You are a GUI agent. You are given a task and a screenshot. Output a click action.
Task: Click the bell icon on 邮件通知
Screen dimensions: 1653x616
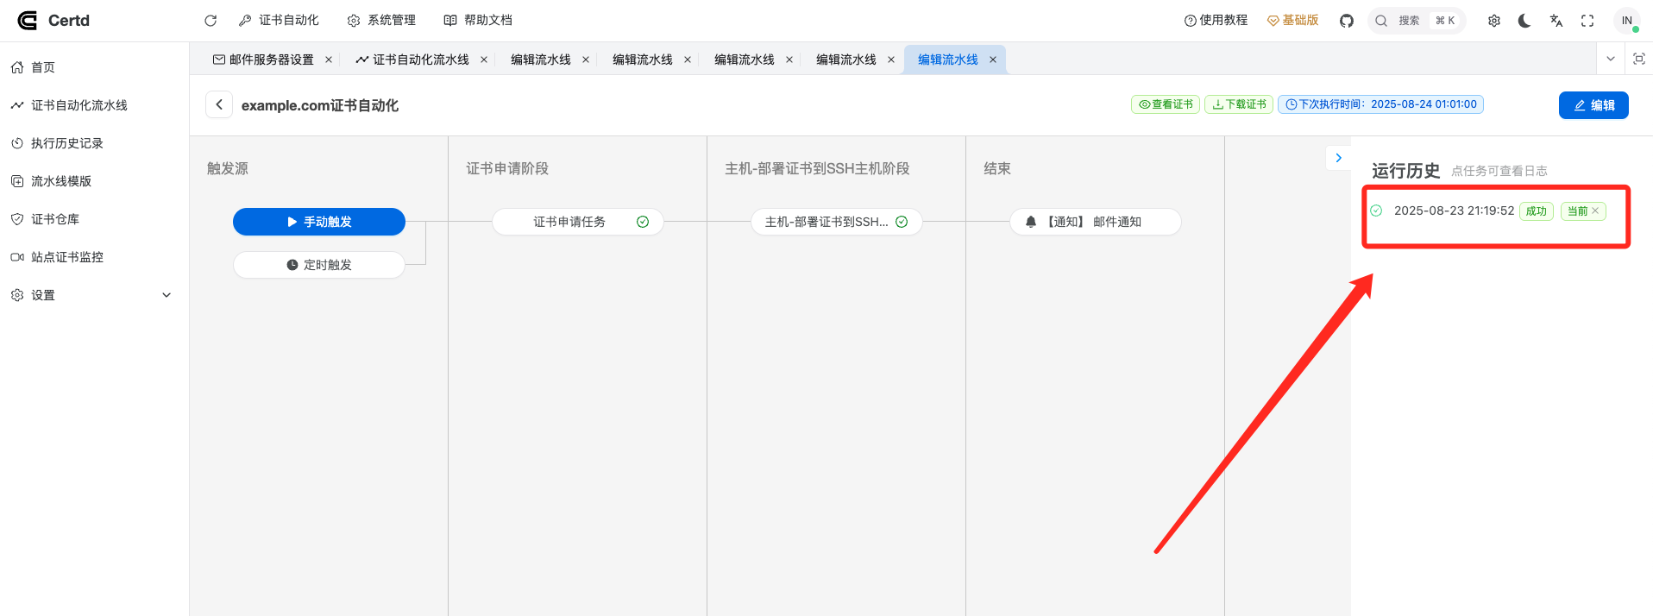click(1031, 222)
